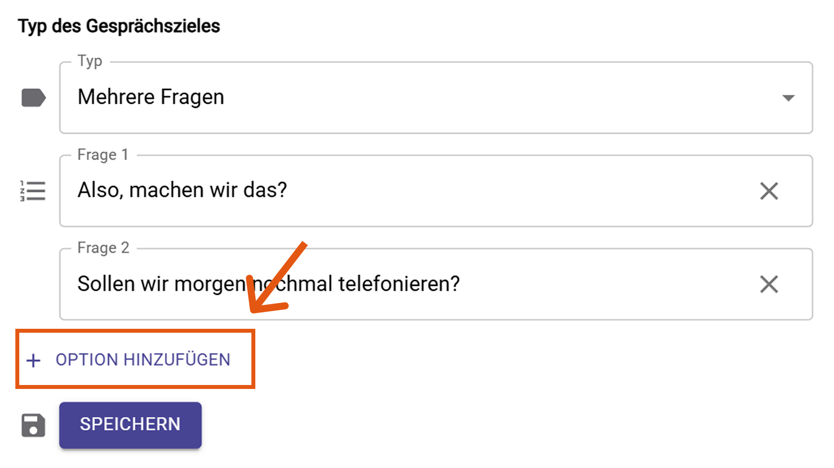834x468 pixels.
Task: Expand the Typ dropdown arrow
Action: (x=788, y=98)
